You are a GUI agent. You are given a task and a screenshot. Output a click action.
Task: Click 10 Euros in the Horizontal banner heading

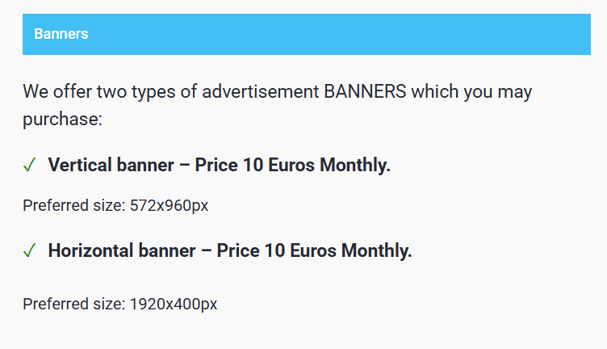300,250
